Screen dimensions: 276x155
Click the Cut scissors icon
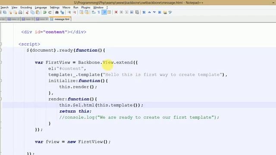pyautogui.click(x=27, y=12)
